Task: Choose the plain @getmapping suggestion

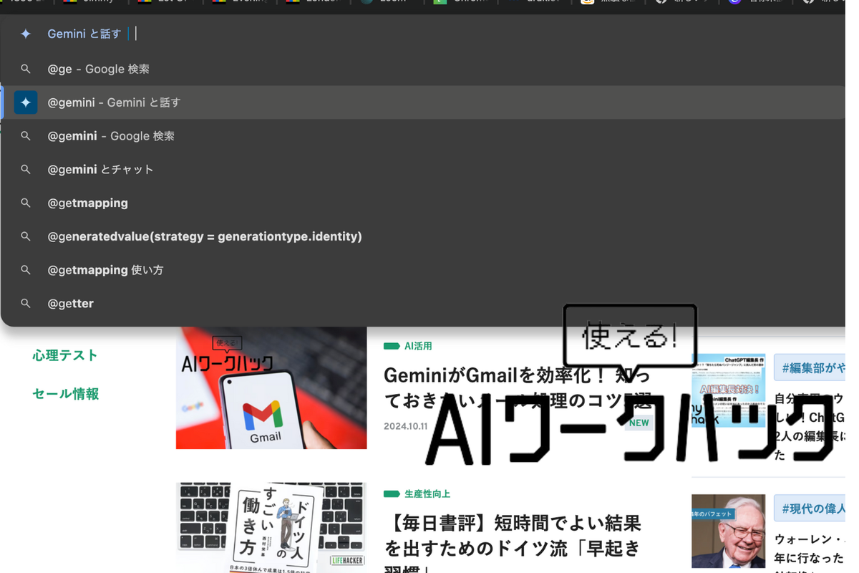Action: coord(88,203)
